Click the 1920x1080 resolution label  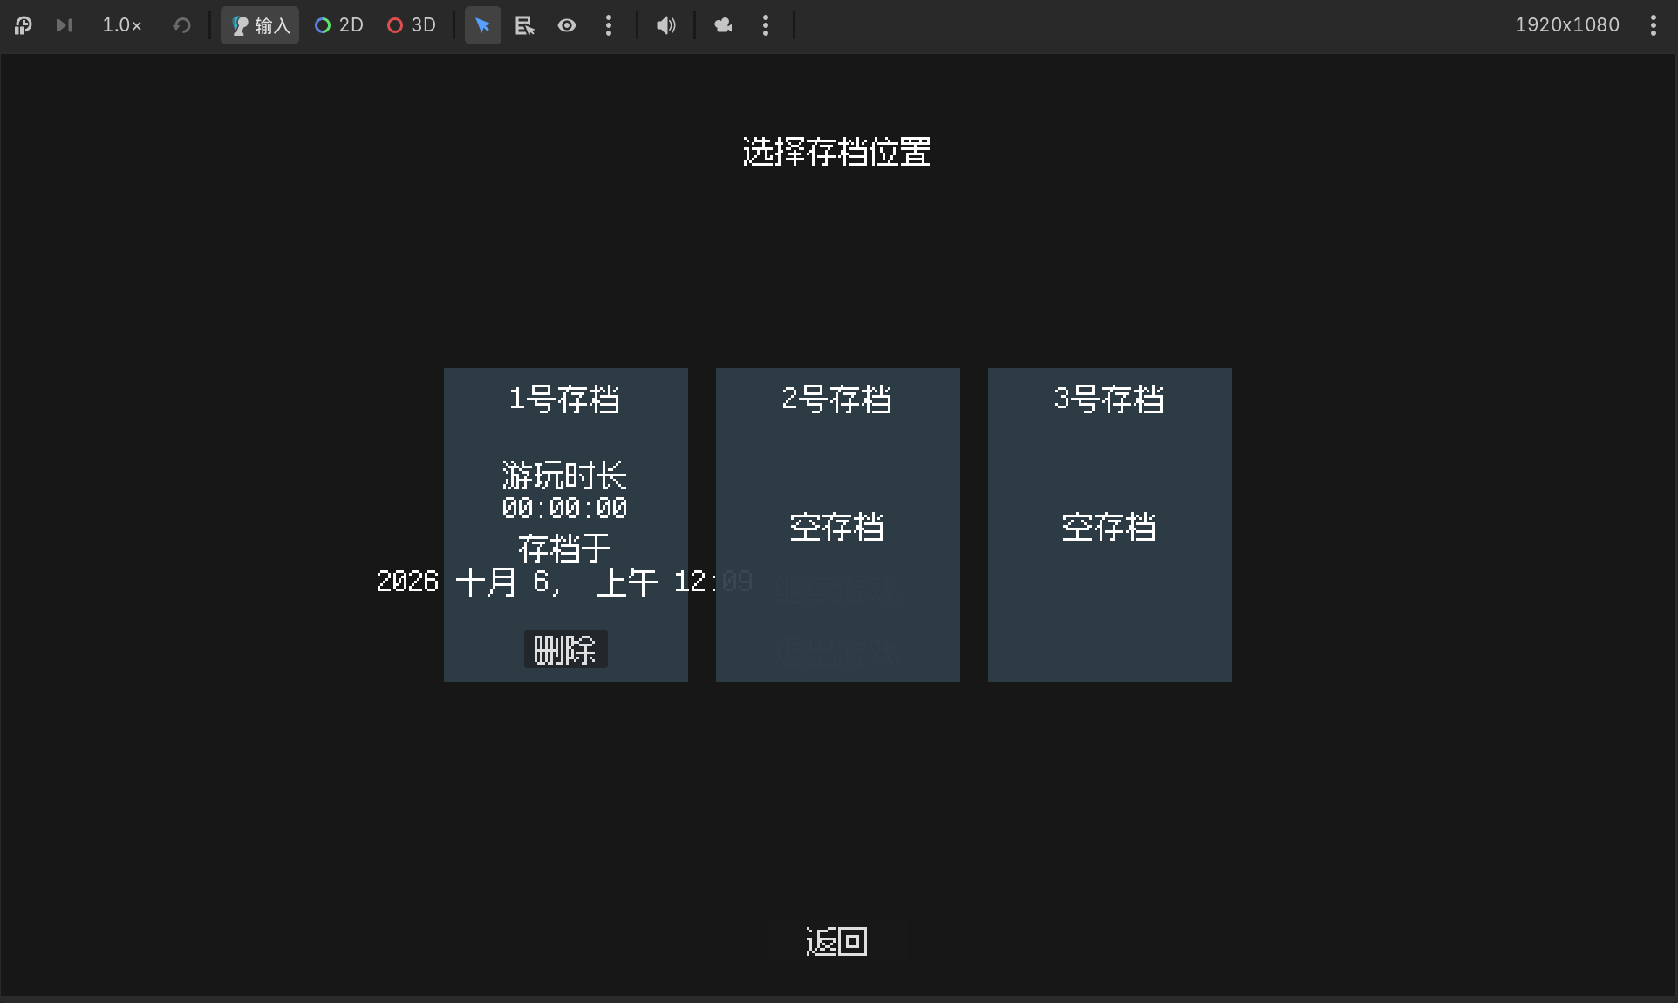(1567, 25)
